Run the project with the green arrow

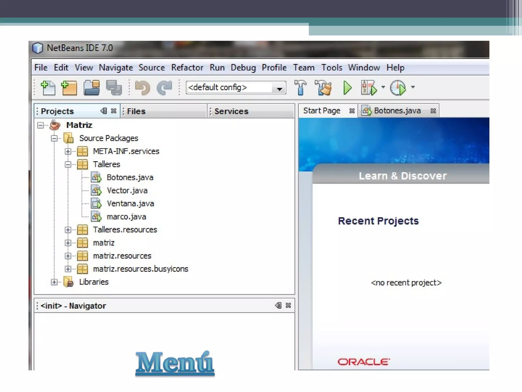pyautogui.click(x=347, y=88)
